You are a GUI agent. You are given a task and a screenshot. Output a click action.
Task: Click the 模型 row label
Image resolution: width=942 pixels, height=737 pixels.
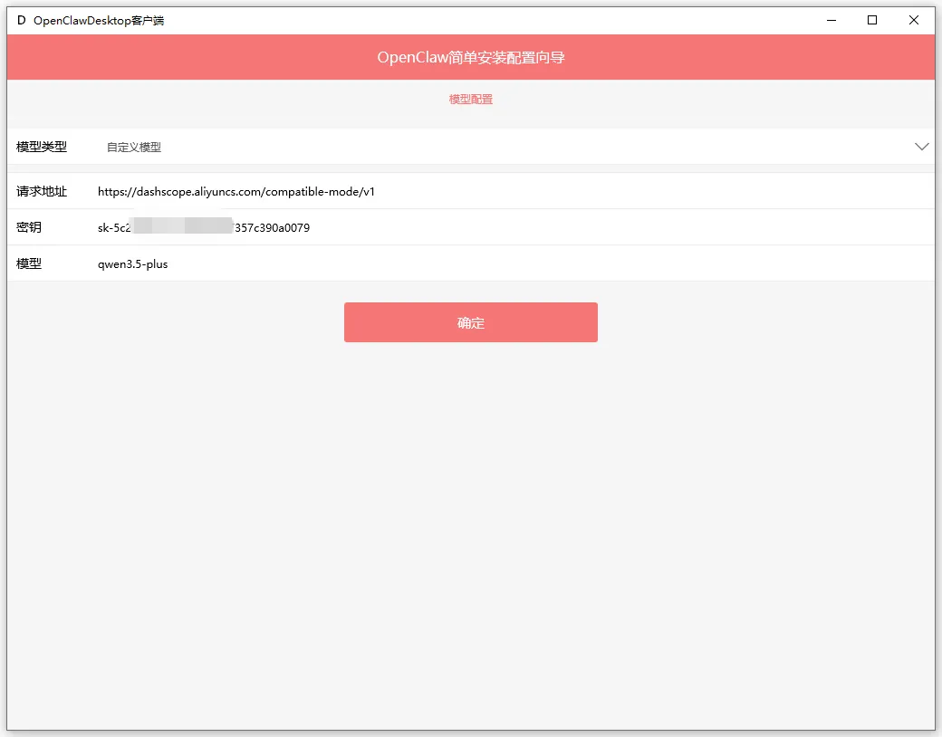29,263
